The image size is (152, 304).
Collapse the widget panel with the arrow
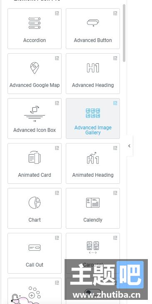click(129, 146)
